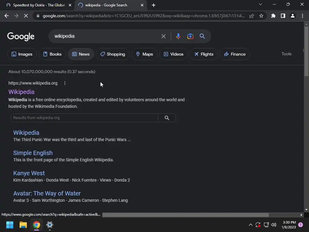Image resolution: width=309 pixels, height=232 pixels.
Task: Start voice search with microphone
Action: (x=178, y=36)
